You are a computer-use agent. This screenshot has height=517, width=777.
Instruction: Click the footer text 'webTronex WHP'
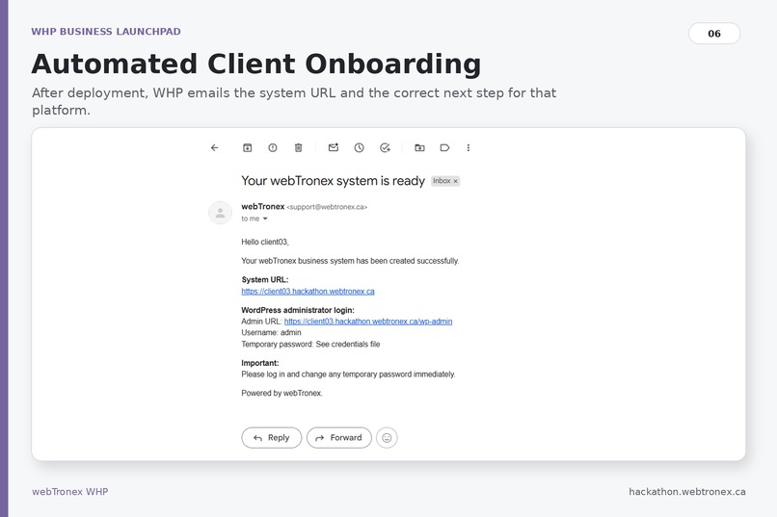tap(69, 491)
